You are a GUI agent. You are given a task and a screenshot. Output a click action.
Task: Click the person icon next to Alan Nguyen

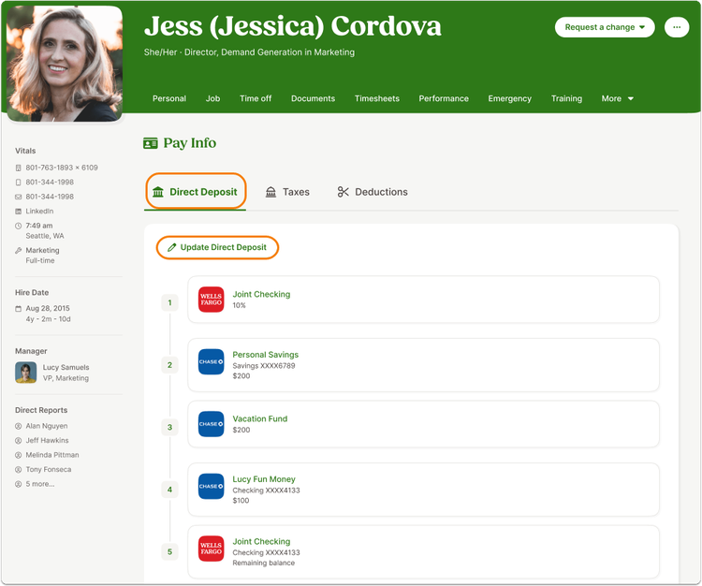tap(19, 426)
